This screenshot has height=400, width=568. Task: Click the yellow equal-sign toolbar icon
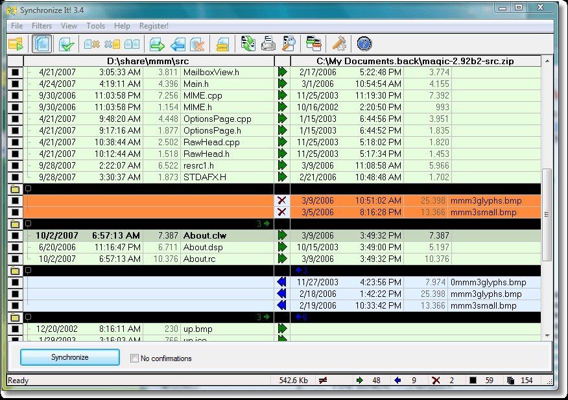pos(222,45)
